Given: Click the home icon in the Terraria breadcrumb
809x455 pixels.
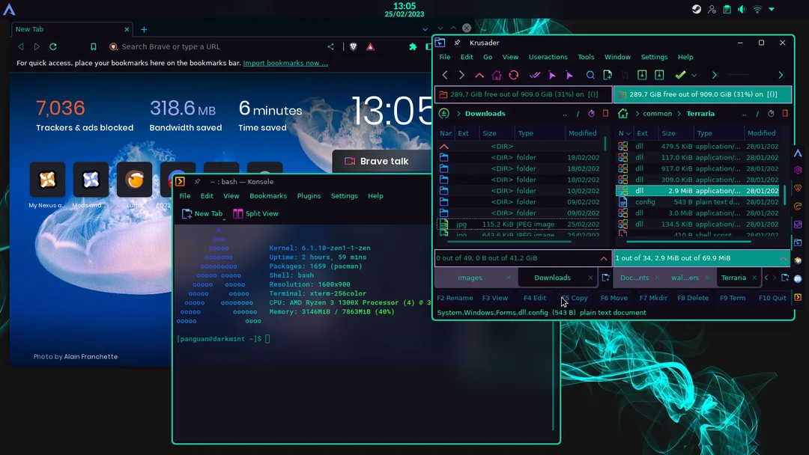Looking at the screenshot, I should pyautogui.click(x=622, y=114).
